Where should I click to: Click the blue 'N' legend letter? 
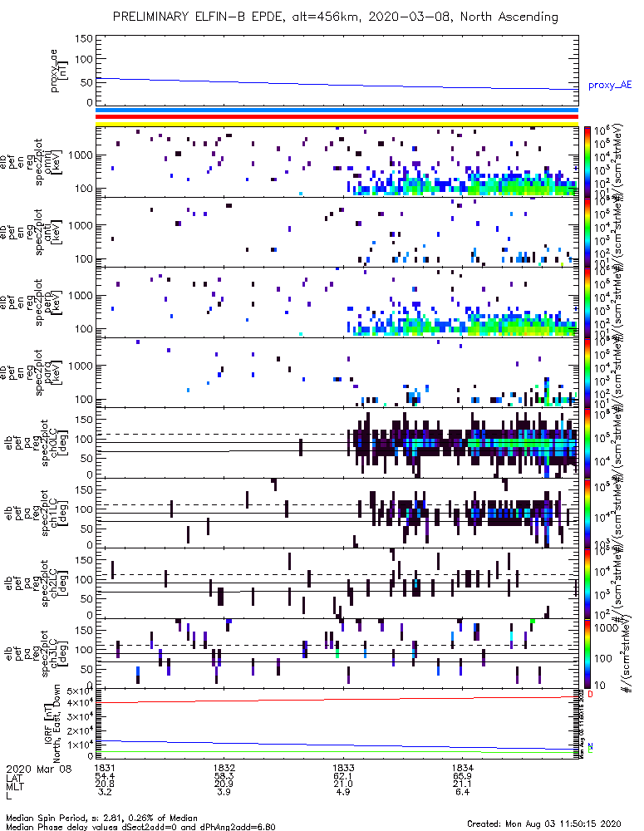tap(590, 745)
